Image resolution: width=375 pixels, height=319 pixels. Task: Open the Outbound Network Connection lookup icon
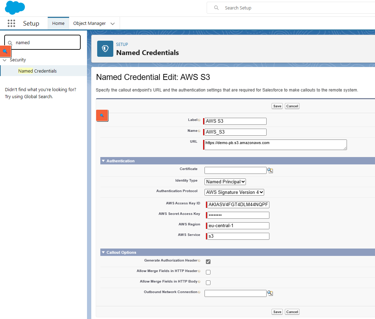pos(270,293)
